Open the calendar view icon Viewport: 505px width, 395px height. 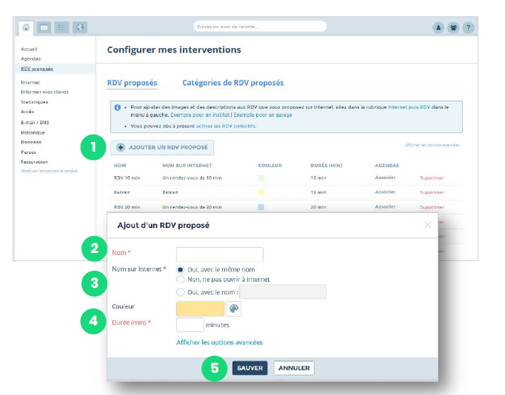(x=44, y=27)
